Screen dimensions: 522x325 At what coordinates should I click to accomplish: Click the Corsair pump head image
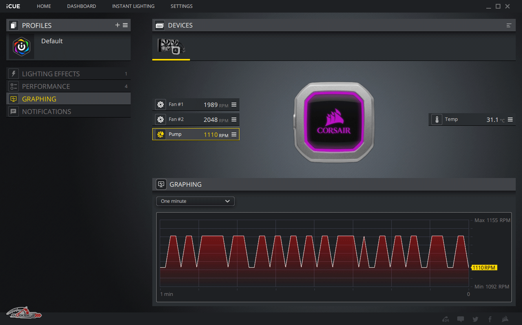[x=334, y=121]
